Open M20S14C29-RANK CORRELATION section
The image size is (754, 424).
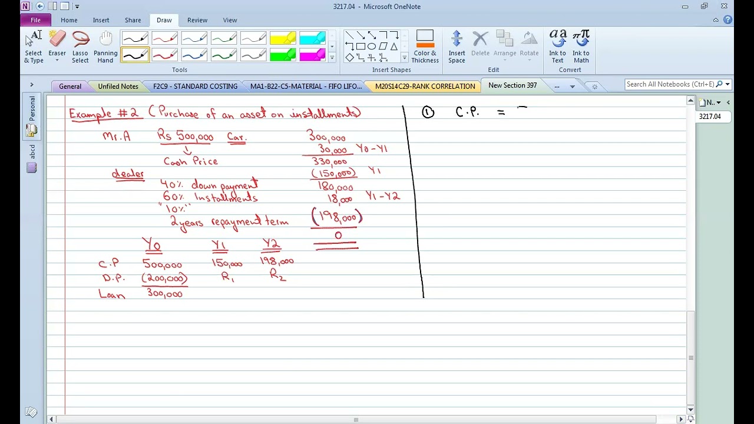click(425, 86)
